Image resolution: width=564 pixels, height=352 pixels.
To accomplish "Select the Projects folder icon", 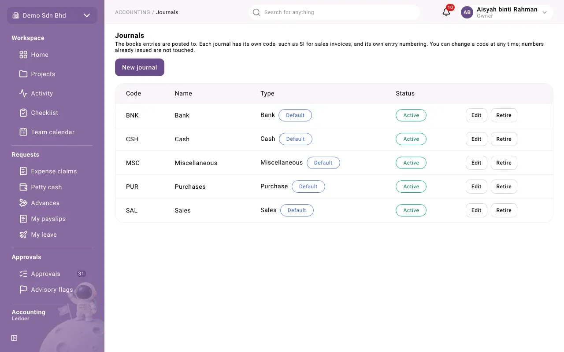I will (23, 74).
